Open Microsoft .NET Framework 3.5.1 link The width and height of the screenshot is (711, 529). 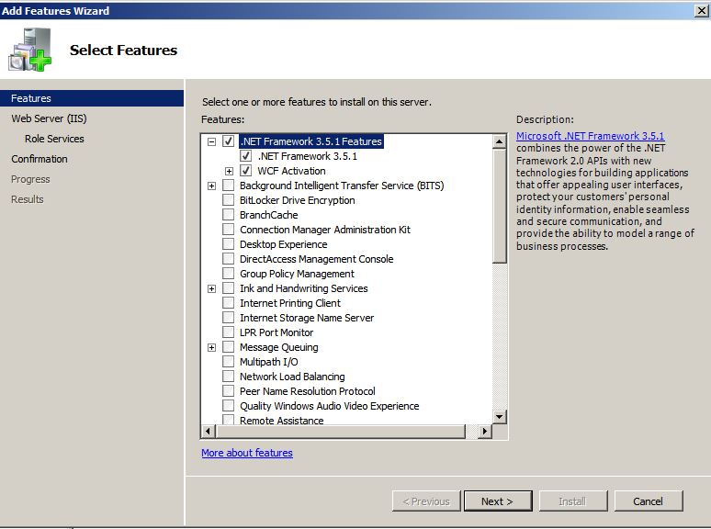(591, 136)
